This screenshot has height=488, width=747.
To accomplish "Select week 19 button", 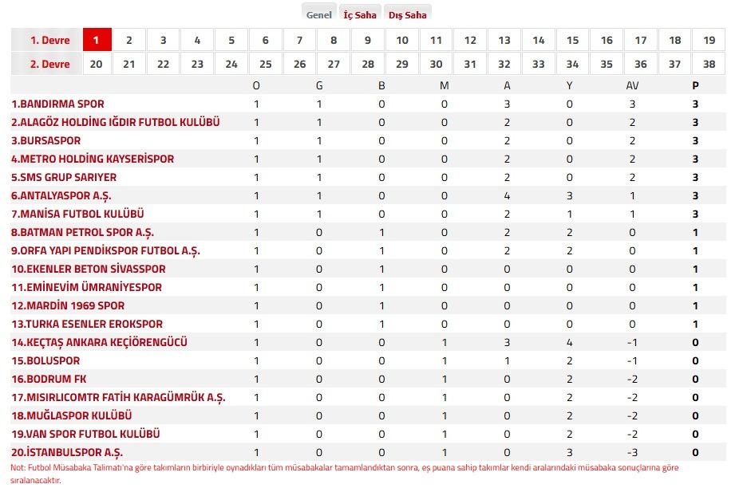I will tap(709, 40).
